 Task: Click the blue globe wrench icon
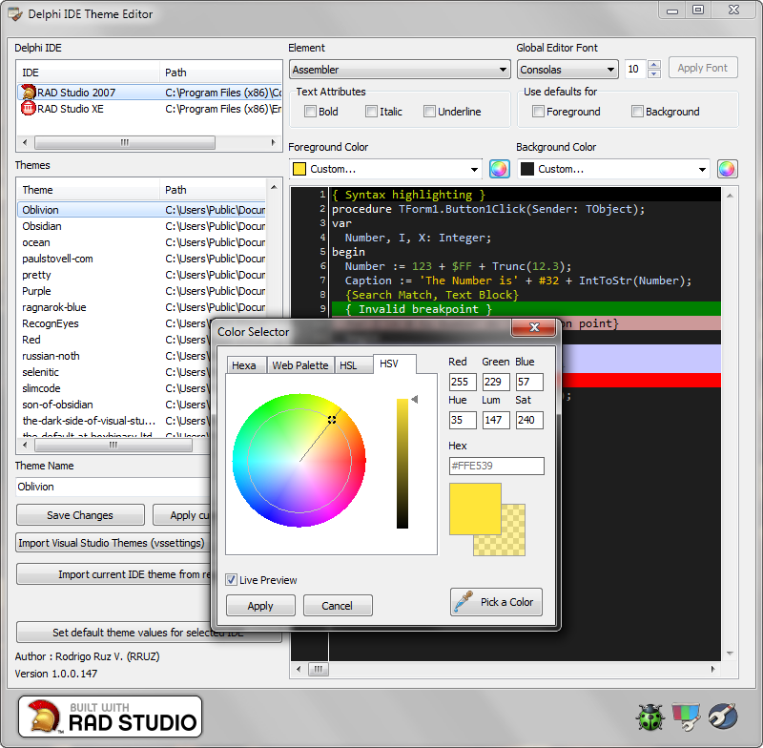pyautogui.click(x=723, y=717)
